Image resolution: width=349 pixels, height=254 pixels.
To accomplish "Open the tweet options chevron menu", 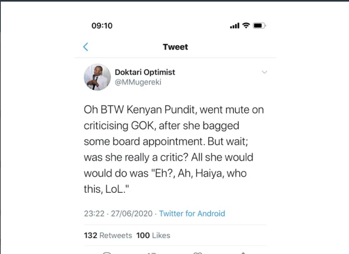I will tap(264, 73).
